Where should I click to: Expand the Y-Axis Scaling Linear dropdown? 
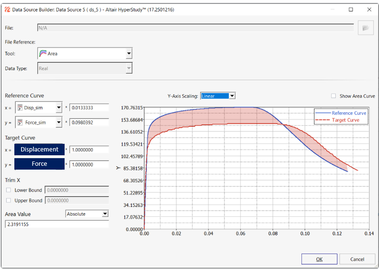click(232, 96)
